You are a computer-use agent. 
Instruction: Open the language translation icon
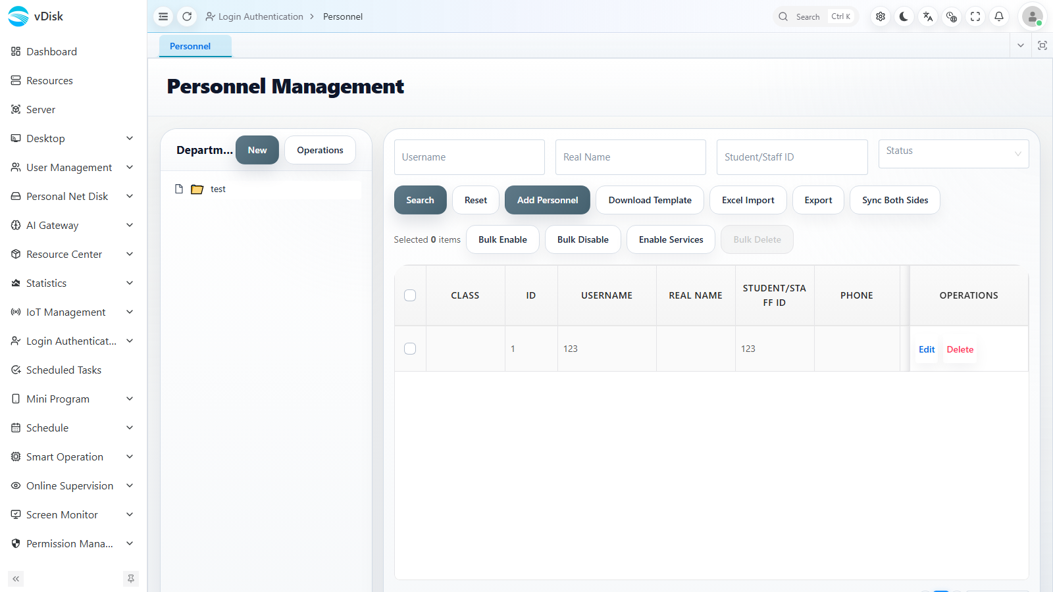click(928, 16)
